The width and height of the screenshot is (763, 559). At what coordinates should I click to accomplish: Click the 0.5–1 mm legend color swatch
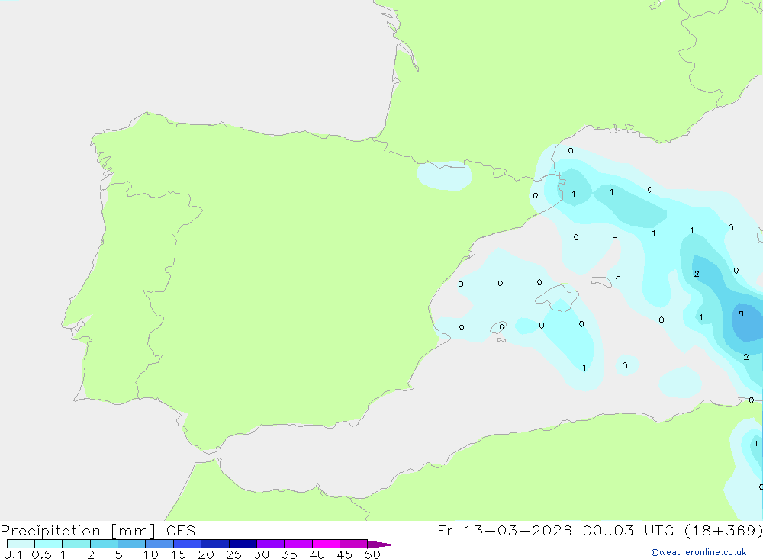pos(48,544)
